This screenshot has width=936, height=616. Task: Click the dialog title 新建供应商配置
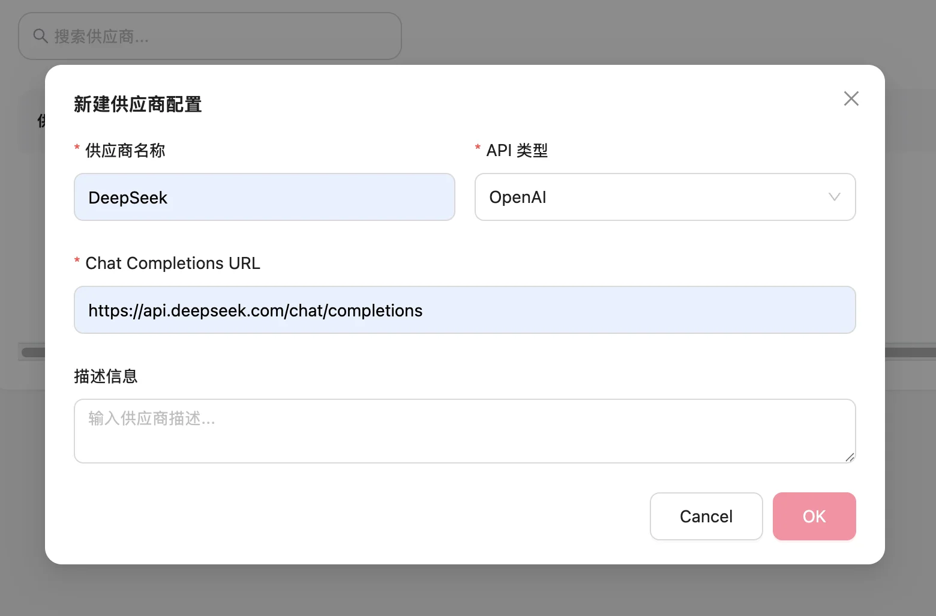137,104
